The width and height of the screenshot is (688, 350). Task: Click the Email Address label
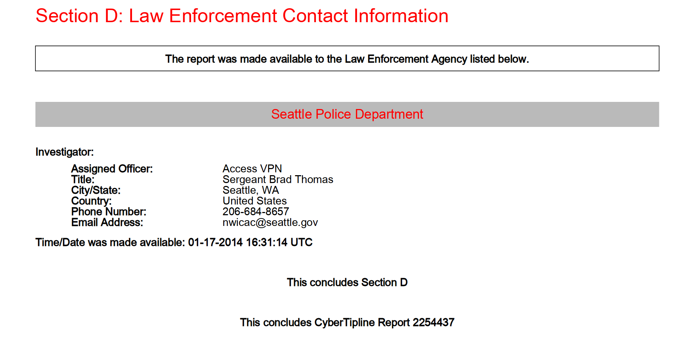click(107, 222)
